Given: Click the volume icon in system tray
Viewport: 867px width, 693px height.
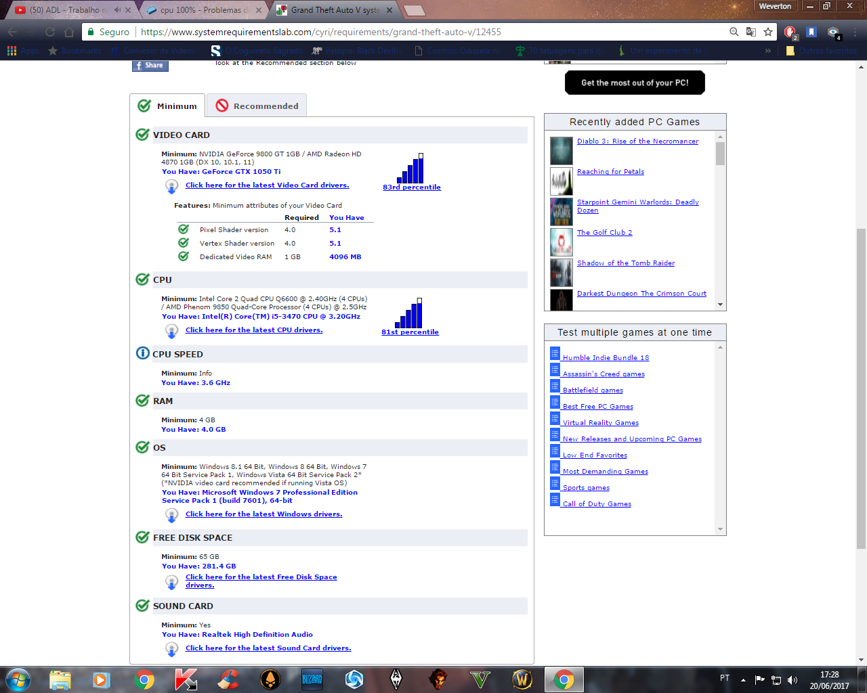Looking at the screenshot, I should coord(792,679).
